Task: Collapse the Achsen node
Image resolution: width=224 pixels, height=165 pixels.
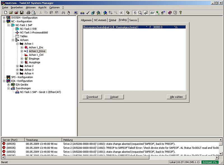Action: pyautogui.click(x=13, y=40)
